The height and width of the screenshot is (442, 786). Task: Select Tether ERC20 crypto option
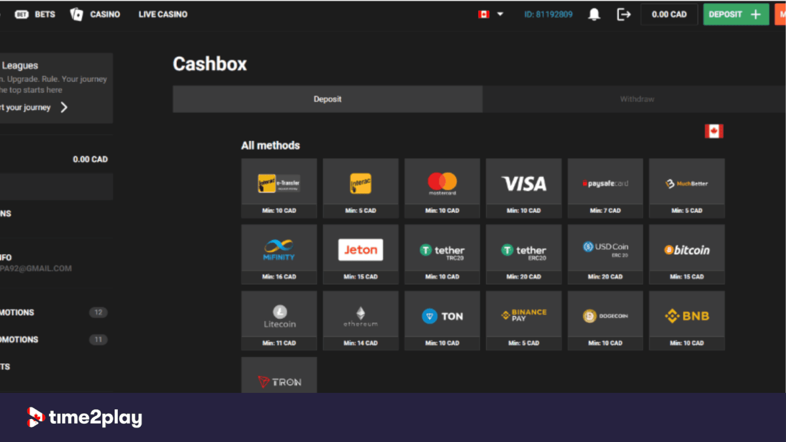pyautogui.click(x=524, y=254)
